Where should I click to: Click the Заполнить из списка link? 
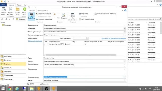click(x=35, y=41)
